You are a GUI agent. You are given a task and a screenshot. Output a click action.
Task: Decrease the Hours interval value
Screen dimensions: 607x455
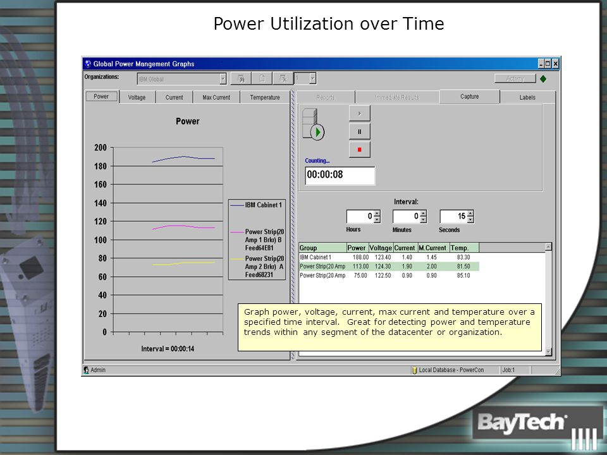click(x=377, y=219)
